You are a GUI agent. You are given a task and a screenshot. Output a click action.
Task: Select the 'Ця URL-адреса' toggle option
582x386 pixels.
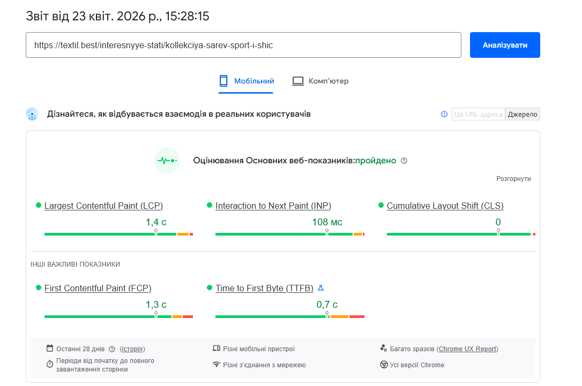coord(478,114)
